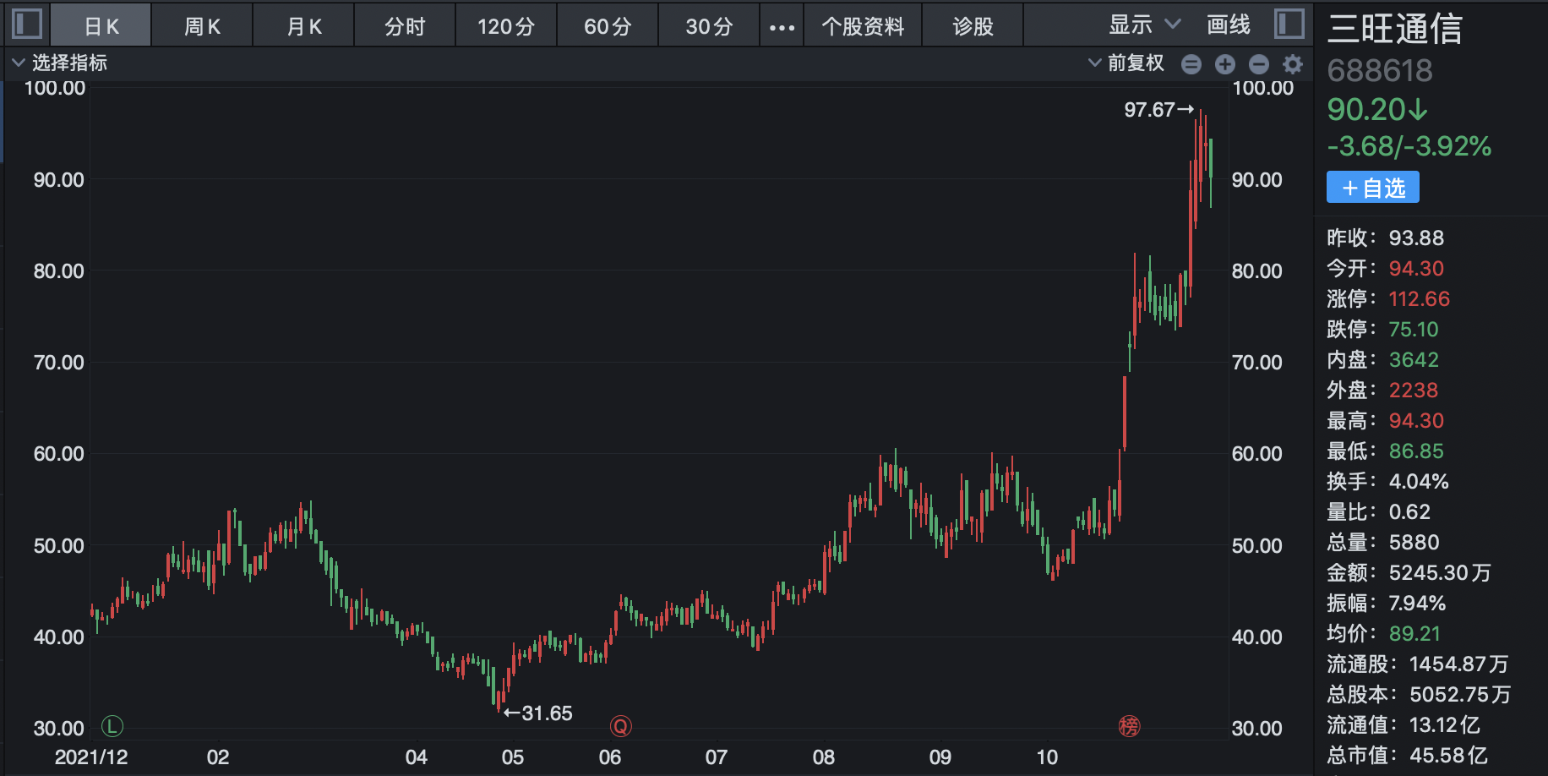Switch to the 月K monthly tab
This screenshot has width=1548, height=776.
click(x=303, y=27)
